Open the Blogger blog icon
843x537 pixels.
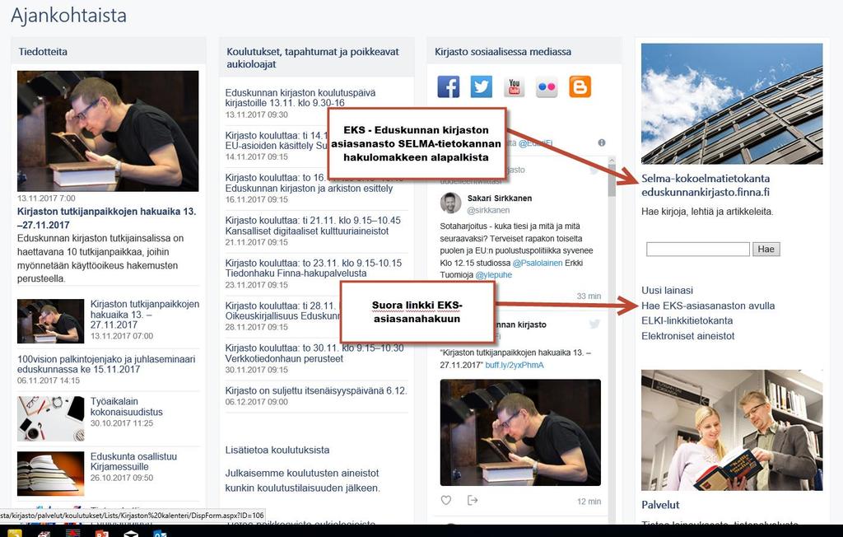[580, 86]
